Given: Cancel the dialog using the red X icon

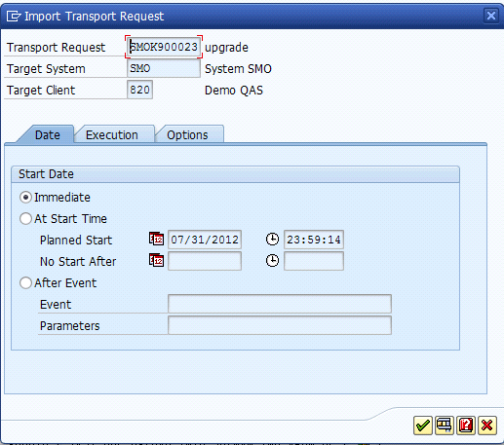Looking at the screenshot, I should tap(487, 426).
